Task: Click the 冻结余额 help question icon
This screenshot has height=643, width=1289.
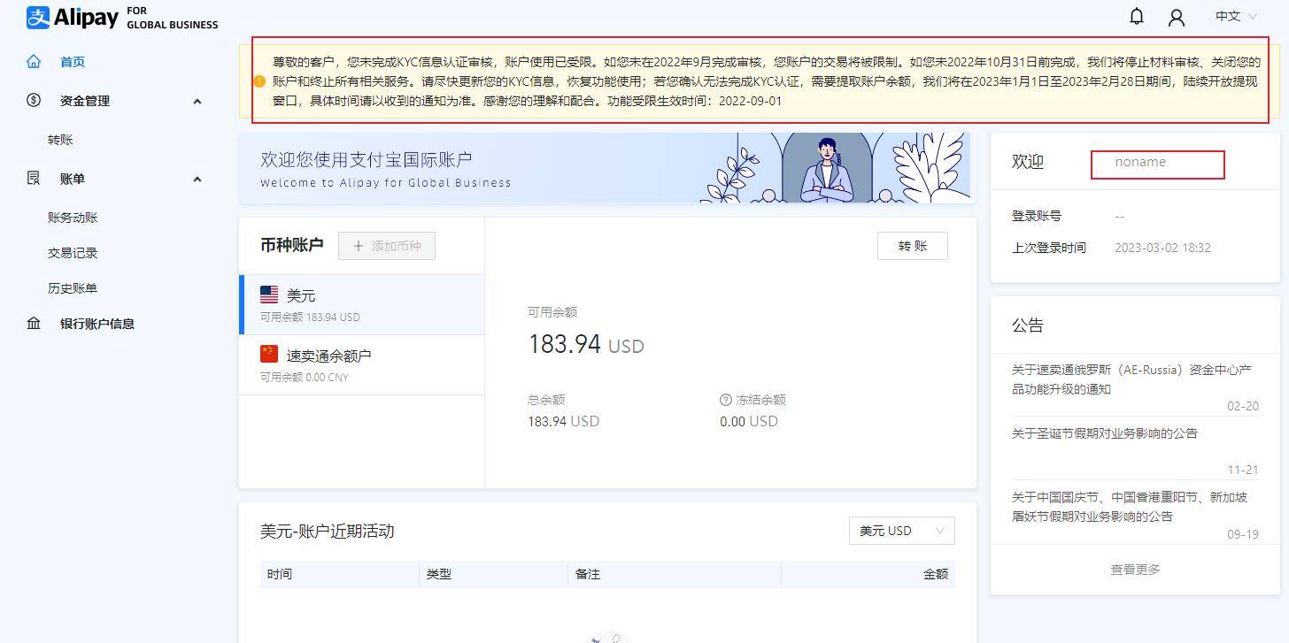Action: pyautogui.click(x=726, y=400)
